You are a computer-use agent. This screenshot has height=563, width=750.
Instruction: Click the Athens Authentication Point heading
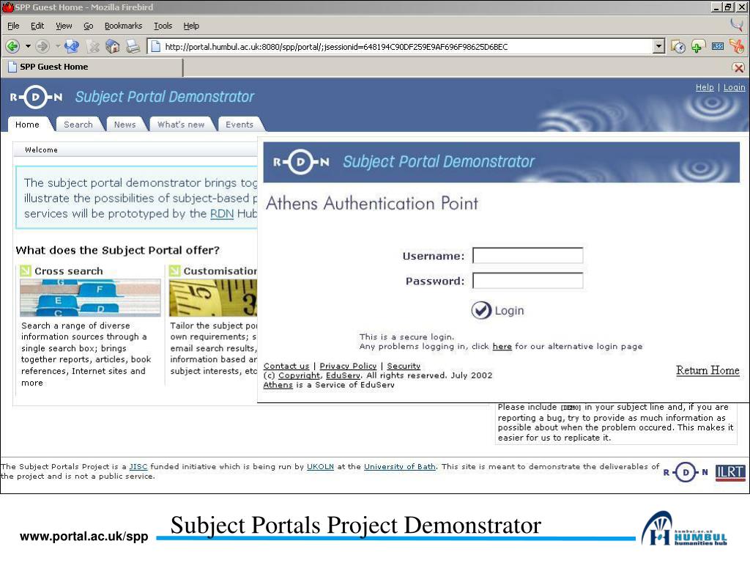(x=372, y=204)
